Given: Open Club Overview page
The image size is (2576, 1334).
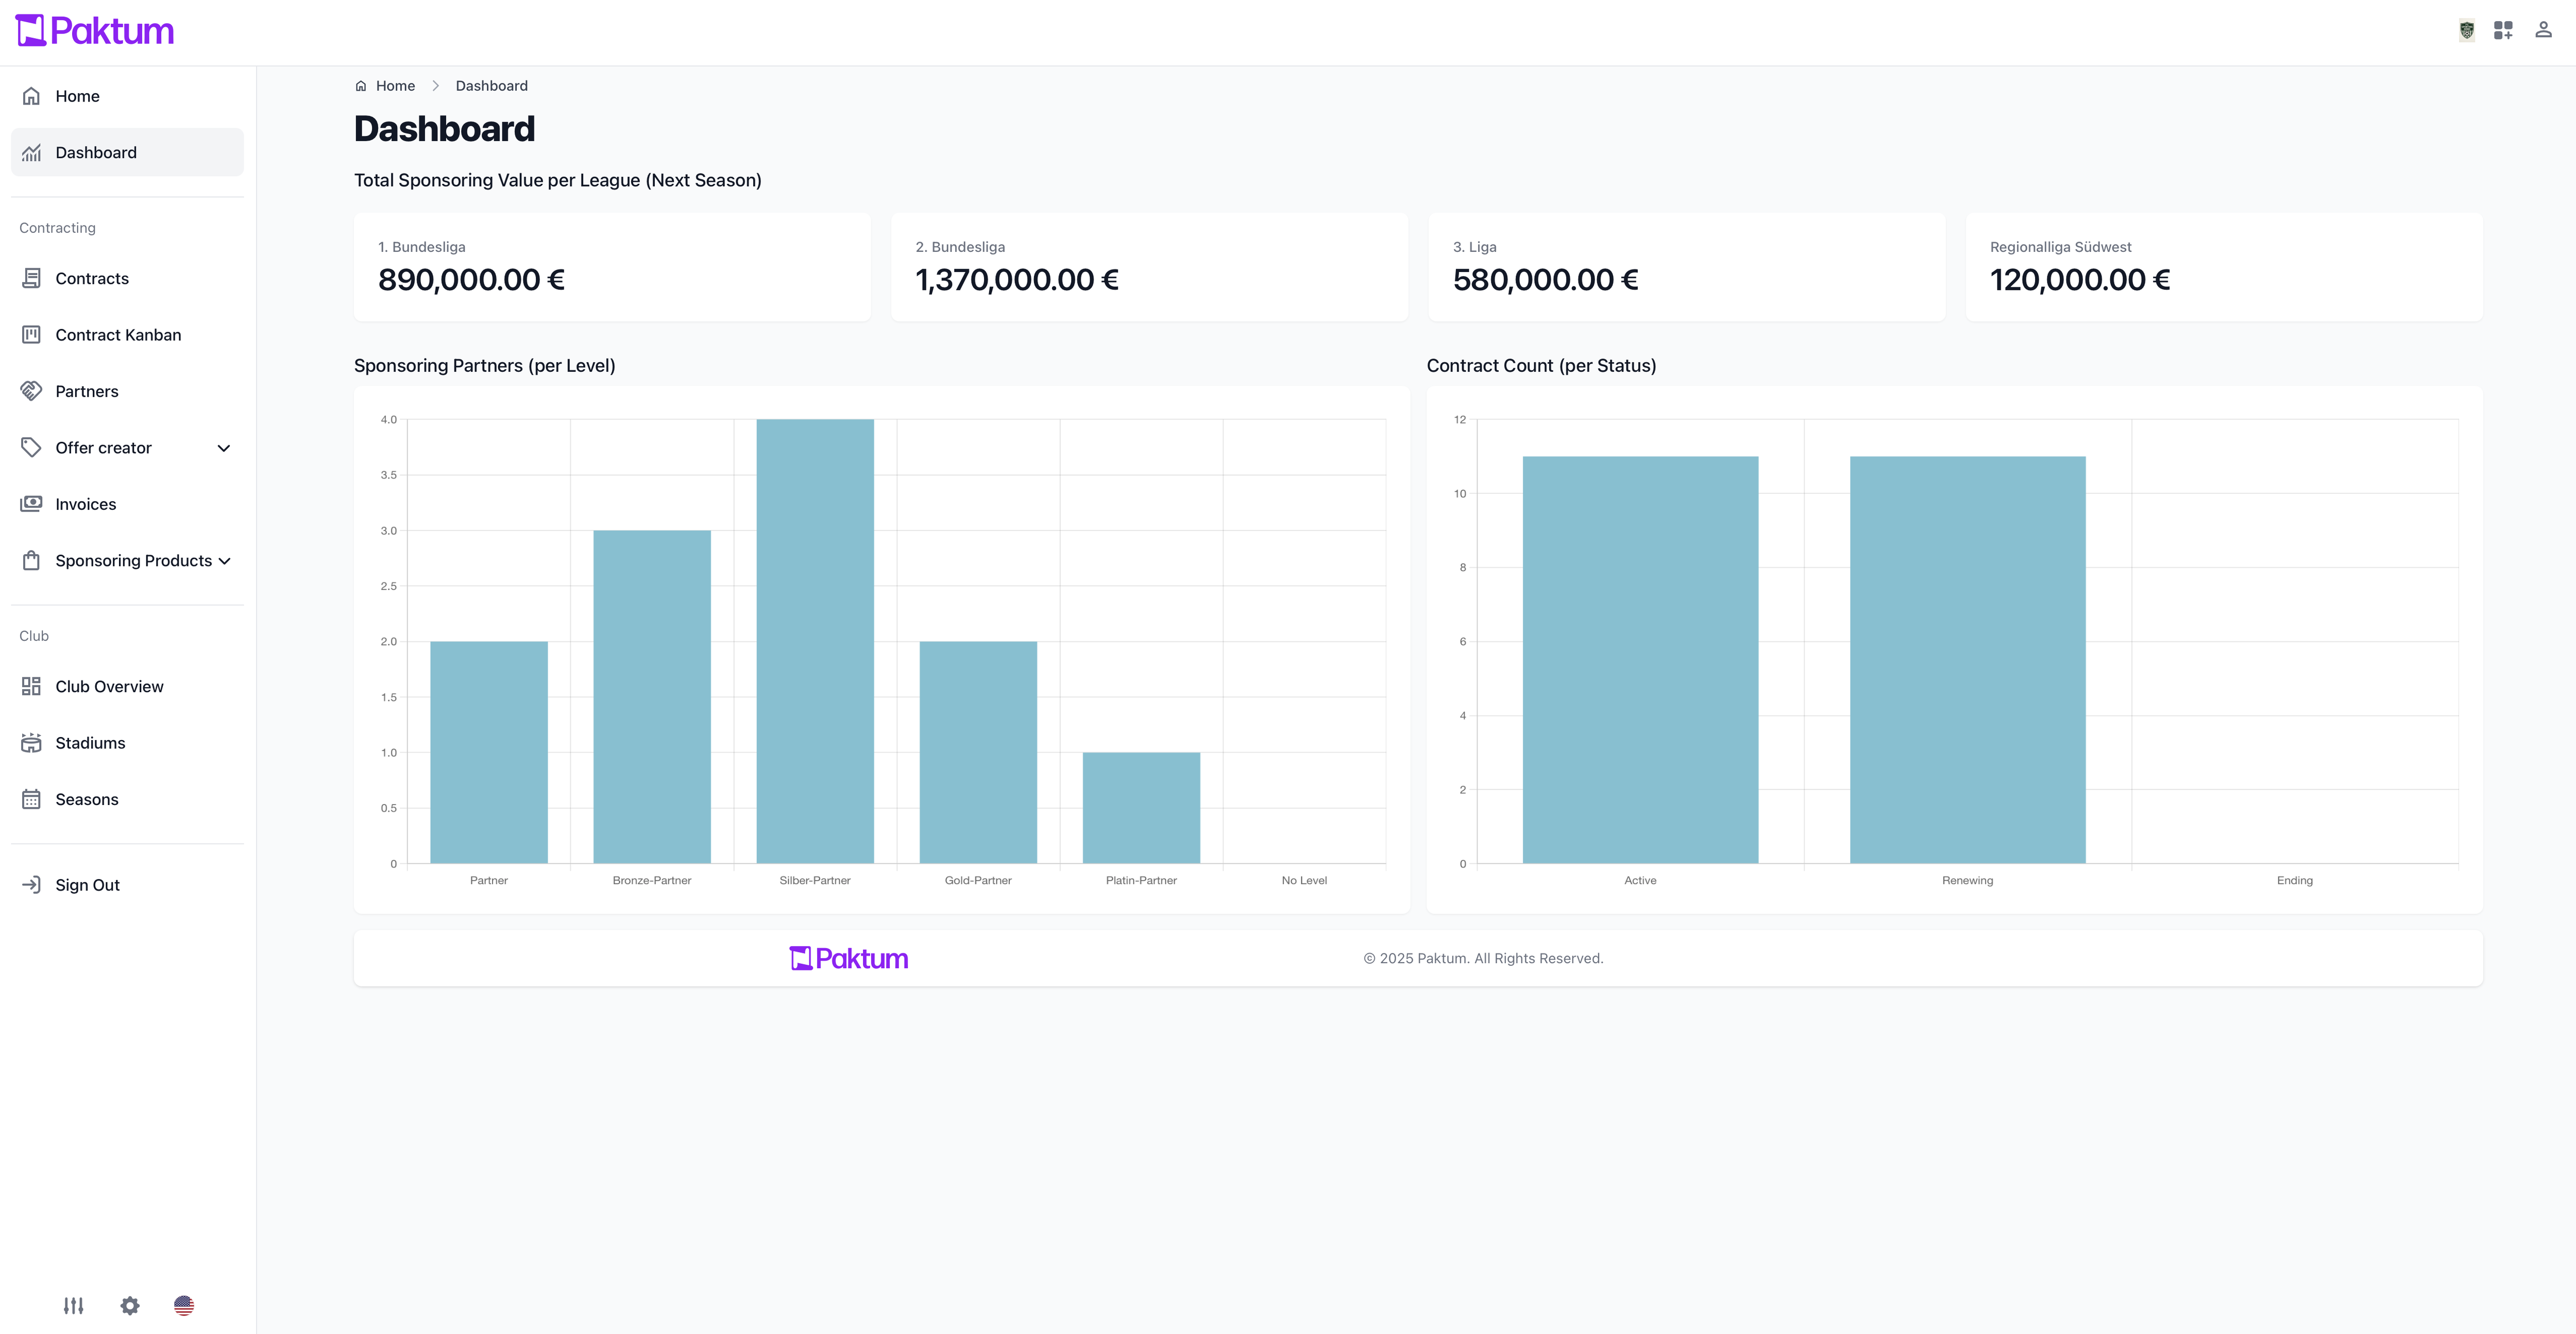Looking at the screenshot, I should (x=127, y=686).
